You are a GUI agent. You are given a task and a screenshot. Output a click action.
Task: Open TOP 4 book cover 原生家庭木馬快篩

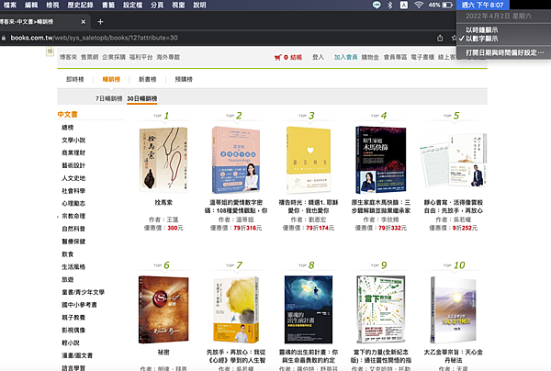click(x=381, y=160)
